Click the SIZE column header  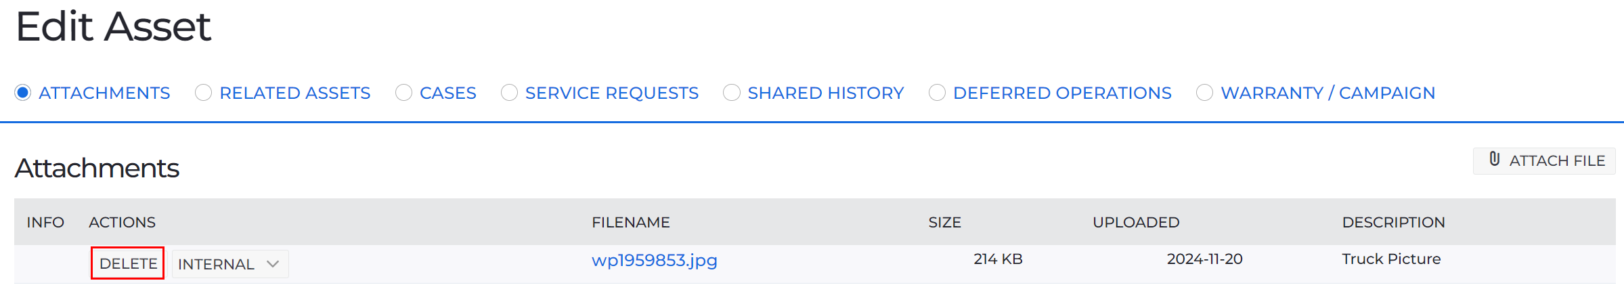click(945, 222)
